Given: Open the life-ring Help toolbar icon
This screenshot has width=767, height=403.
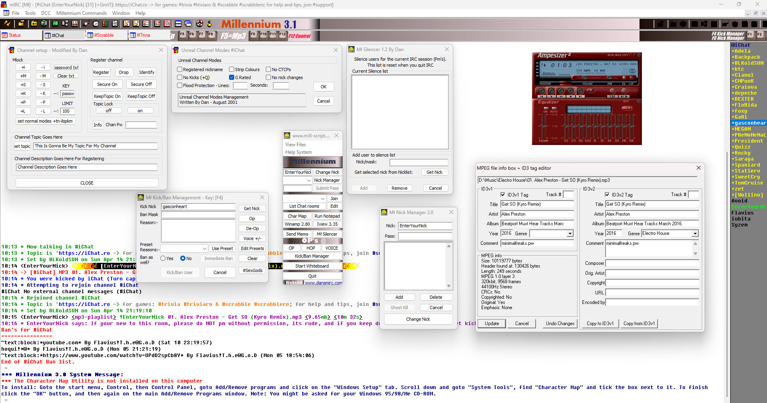Looking at the screenshot, I should pos(199,24).
